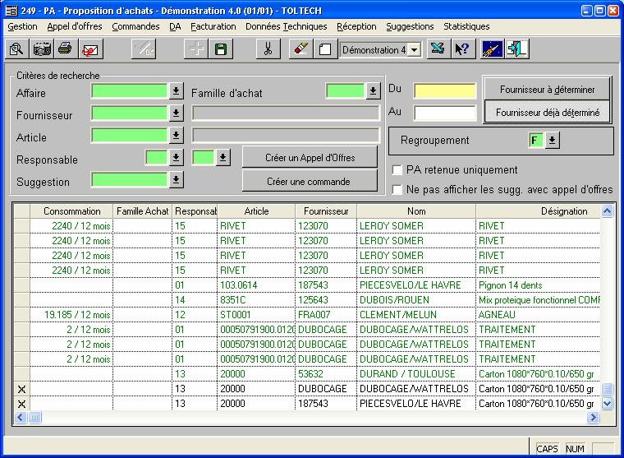Open the second Responsable dropdown arrow
This screenshot has height=458, width=624.
[223, 158]
